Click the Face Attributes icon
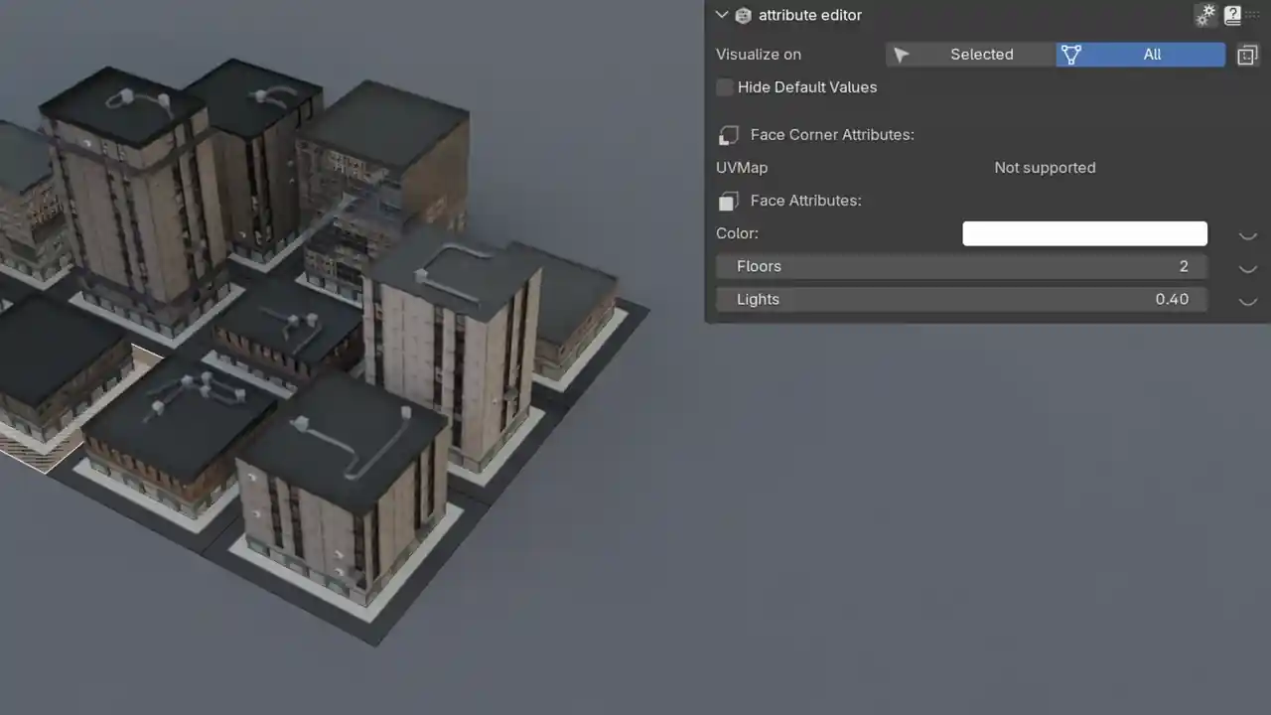Image resolution: width=1271 pixels, height=715 pixels. [x=729, y=201]
